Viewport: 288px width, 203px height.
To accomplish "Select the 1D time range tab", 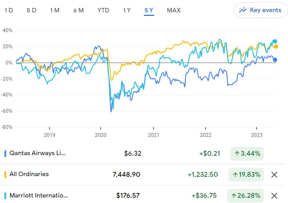I will (x=9, y=10).
